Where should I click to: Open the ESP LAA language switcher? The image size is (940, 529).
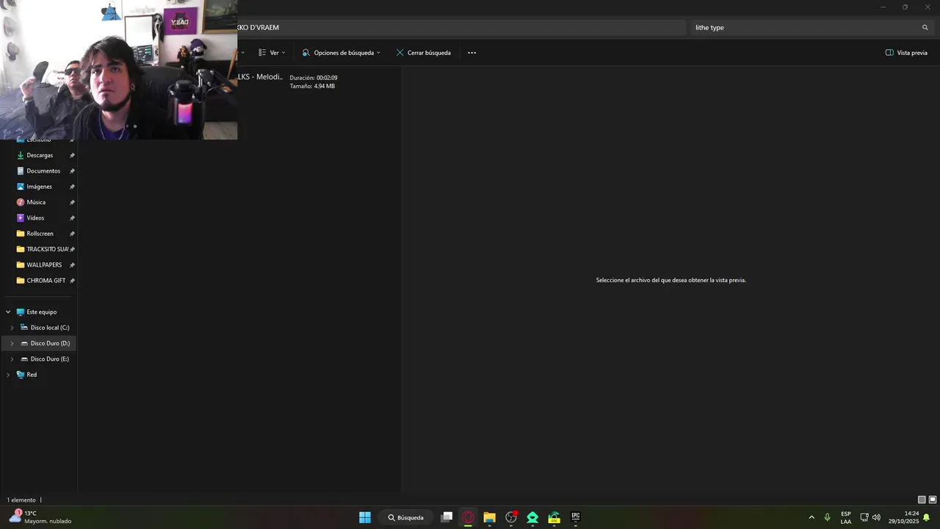coord(846,517)
